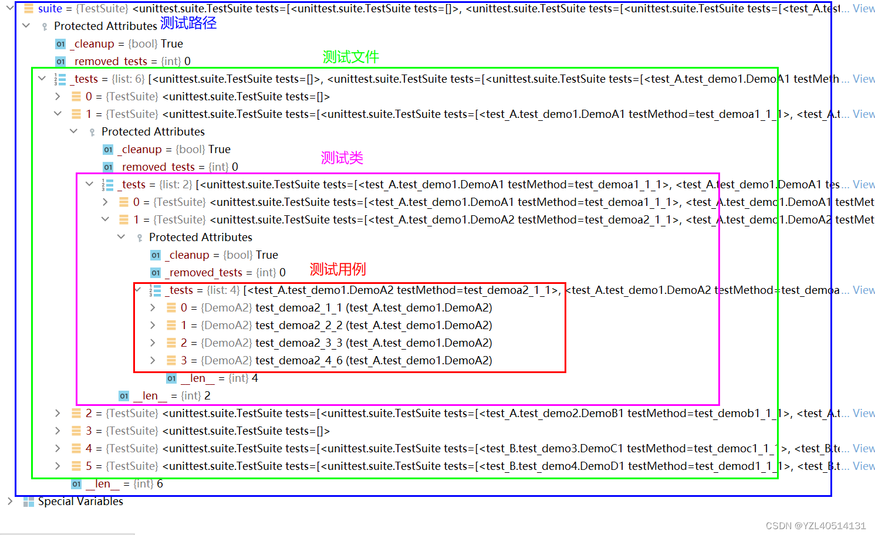Click the top-level Protected Attributes icon
Viewport: 875px width, 535px height.
point(45,26)
